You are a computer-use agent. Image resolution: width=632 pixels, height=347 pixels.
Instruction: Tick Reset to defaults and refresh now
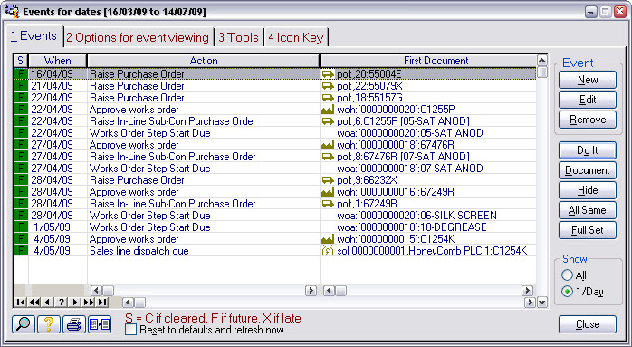coord(131,330)
